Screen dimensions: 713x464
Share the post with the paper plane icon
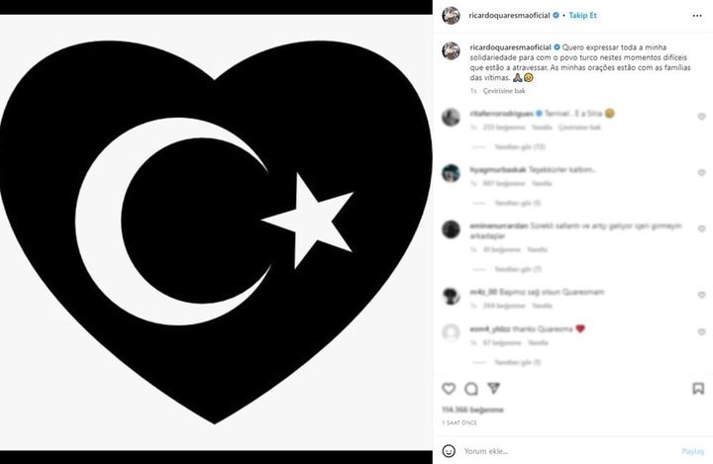[494, 388]
